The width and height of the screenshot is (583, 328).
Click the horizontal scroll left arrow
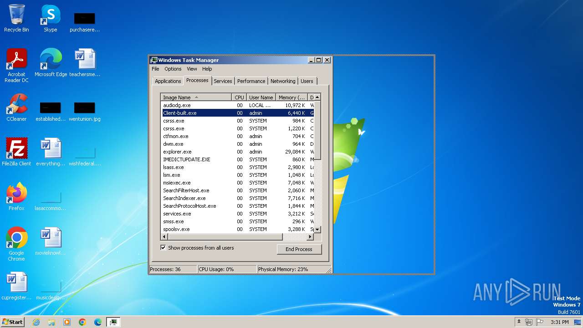pos(164,237)
